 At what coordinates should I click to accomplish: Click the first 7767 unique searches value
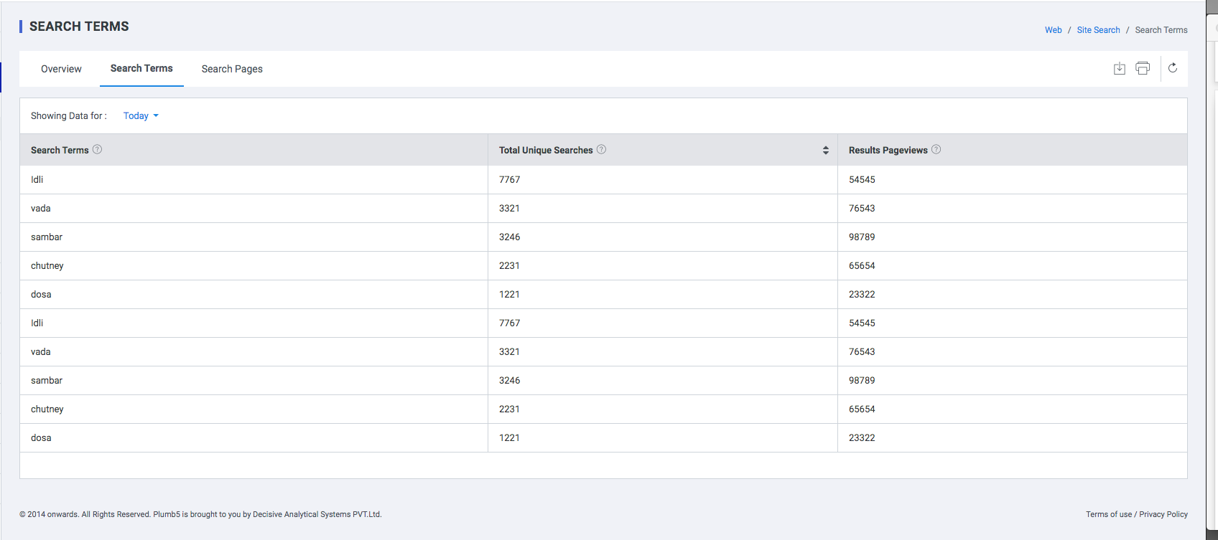pyautogui.click(x=510, y=179)
